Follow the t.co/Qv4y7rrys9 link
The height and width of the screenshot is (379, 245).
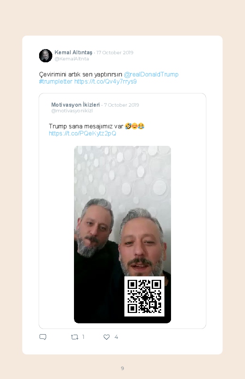[106, 82]
